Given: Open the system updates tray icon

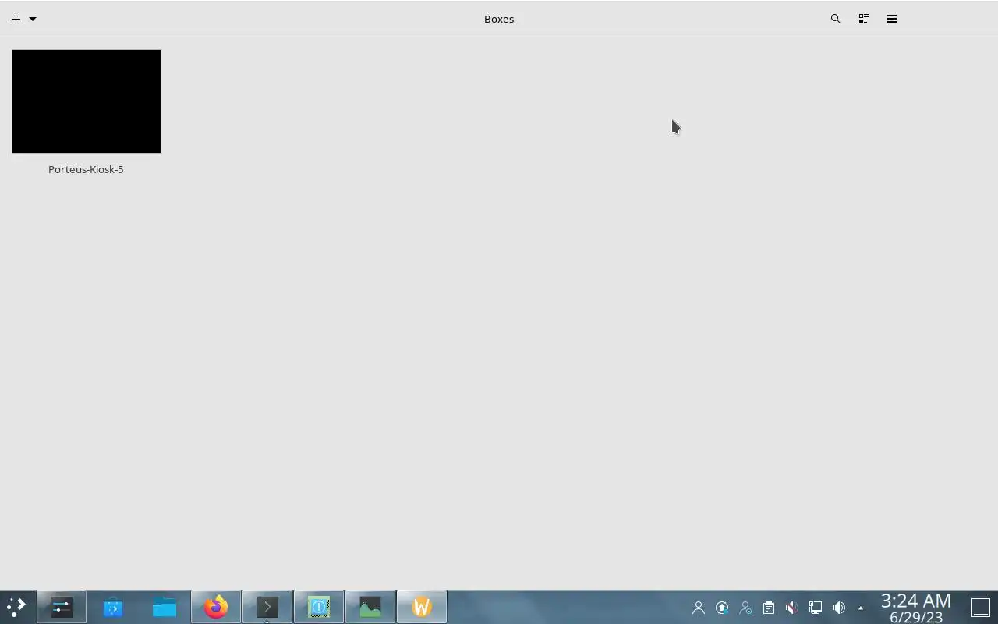Looking at the screenshot, I should [x=722, y=608].
